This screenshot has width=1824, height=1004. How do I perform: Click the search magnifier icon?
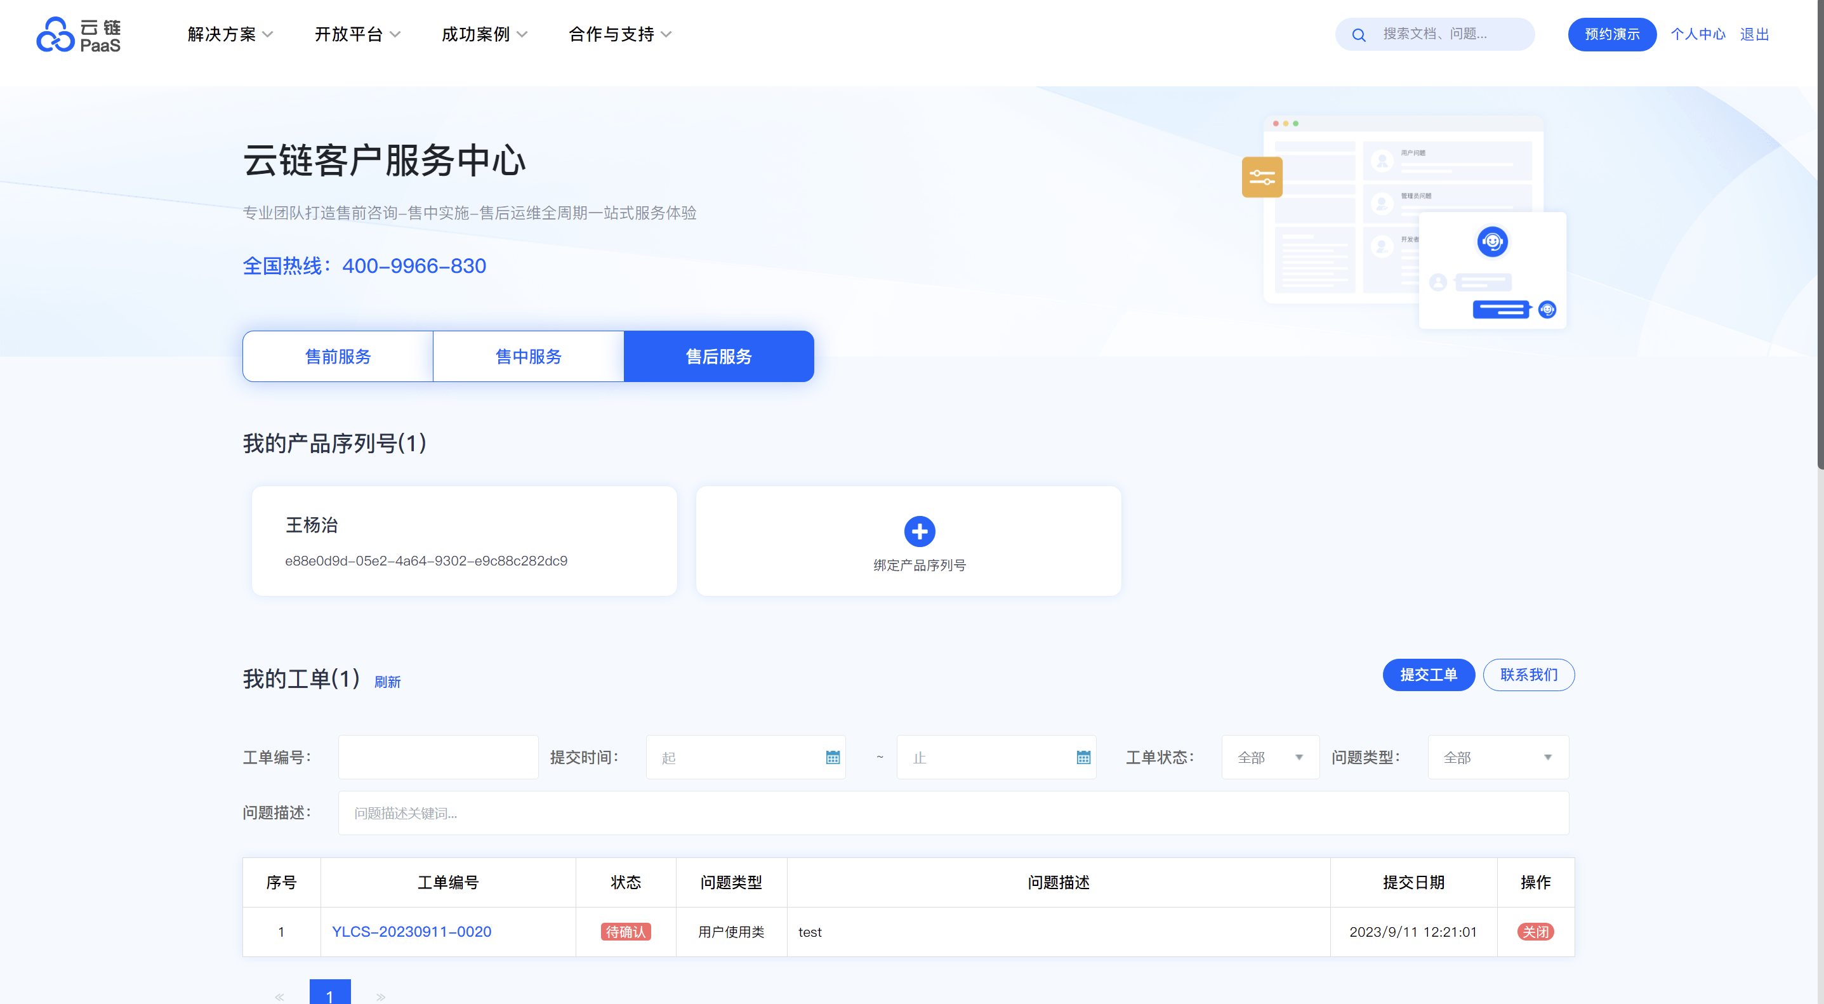click(x=1358, y=35)
